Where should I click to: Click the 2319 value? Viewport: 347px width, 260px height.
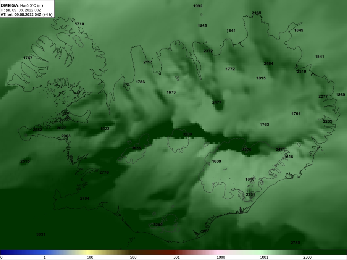coord(302,71)
